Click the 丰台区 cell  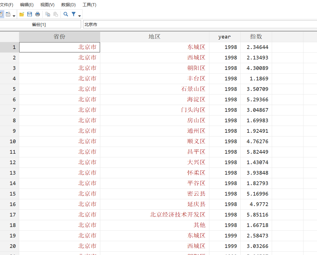click(155, 79)
